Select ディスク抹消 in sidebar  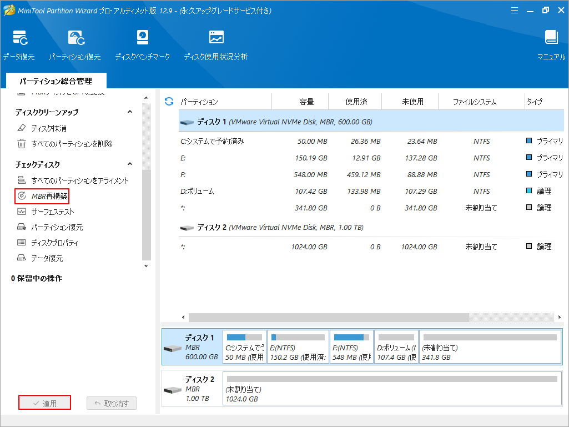(42, 128)
